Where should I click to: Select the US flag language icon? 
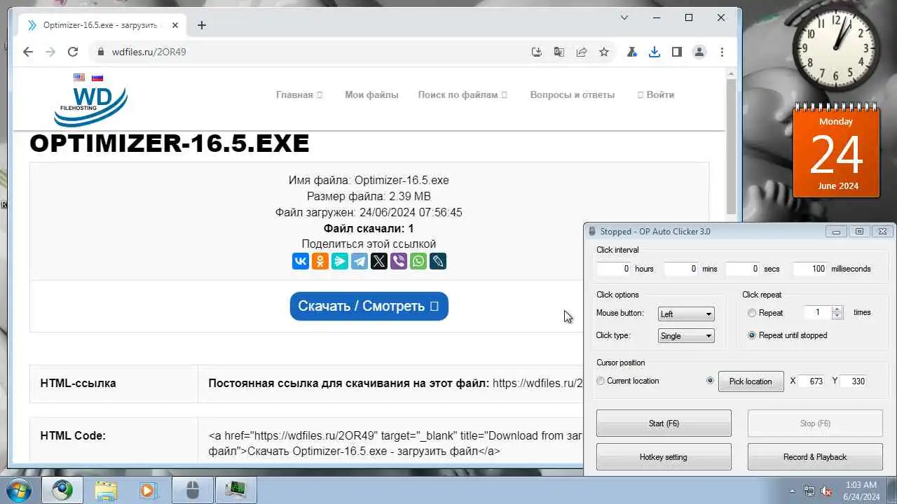pyautogui.click(x=79, y=78)
